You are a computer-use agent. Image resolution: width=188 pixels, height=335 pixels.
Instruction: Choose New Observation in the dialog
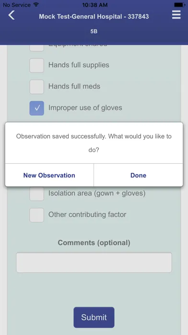click(x=49, y=175)
